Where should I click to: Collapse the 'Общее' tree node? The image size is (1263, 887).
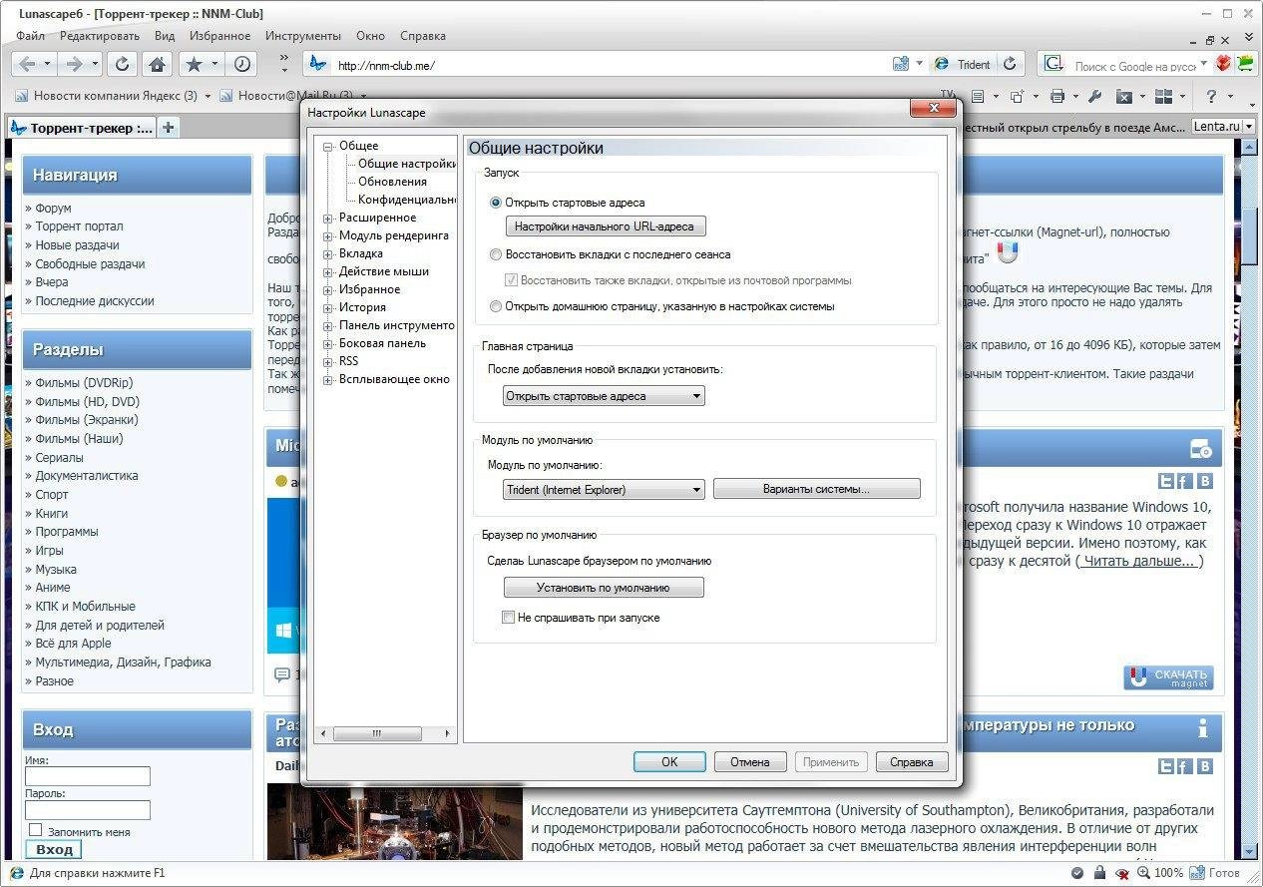327,146
